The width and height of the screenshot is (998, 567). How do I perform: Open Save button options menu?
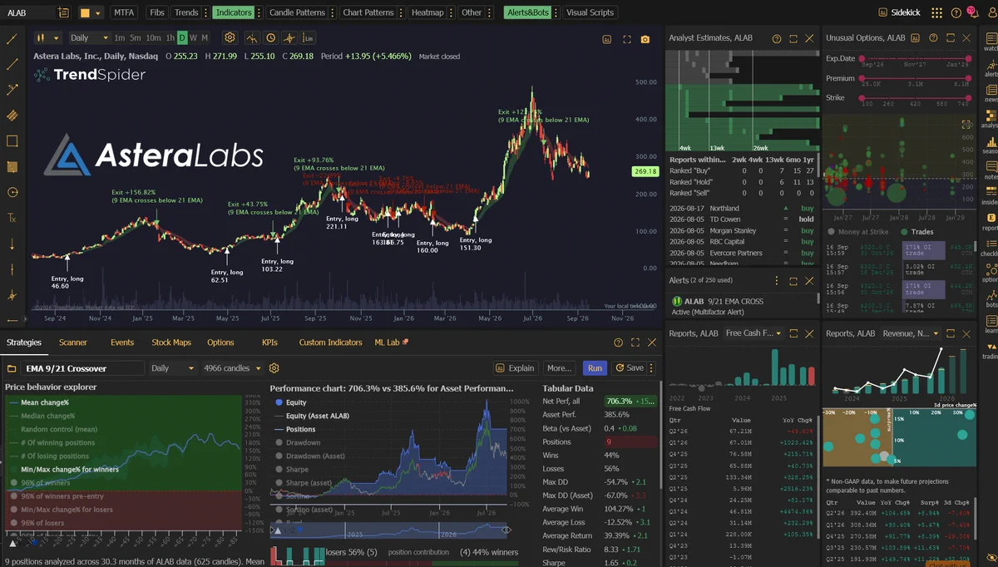coord(651,368)
